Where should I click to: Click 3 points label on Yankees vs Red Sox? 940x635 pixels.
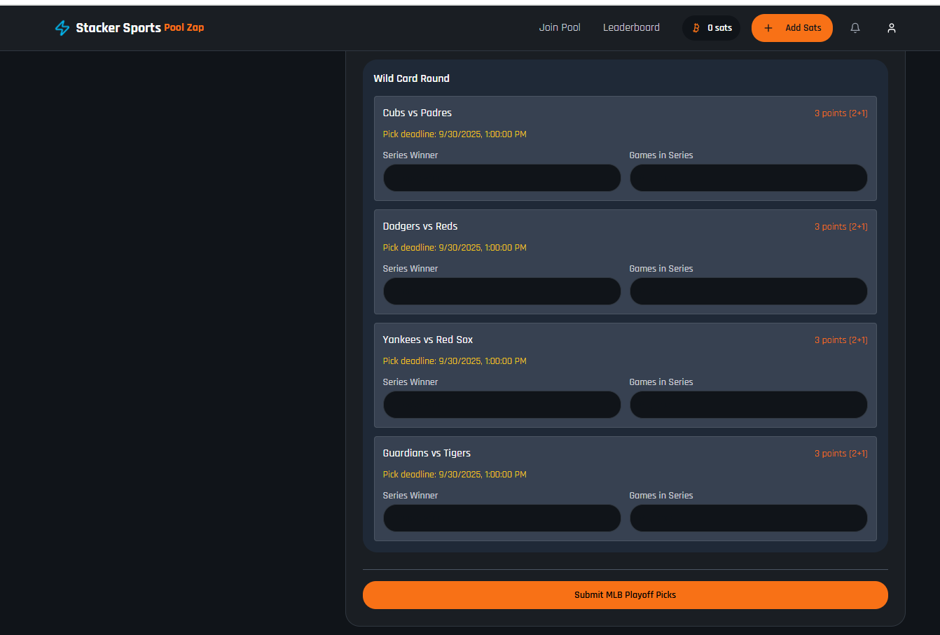(x=841, y=340)
